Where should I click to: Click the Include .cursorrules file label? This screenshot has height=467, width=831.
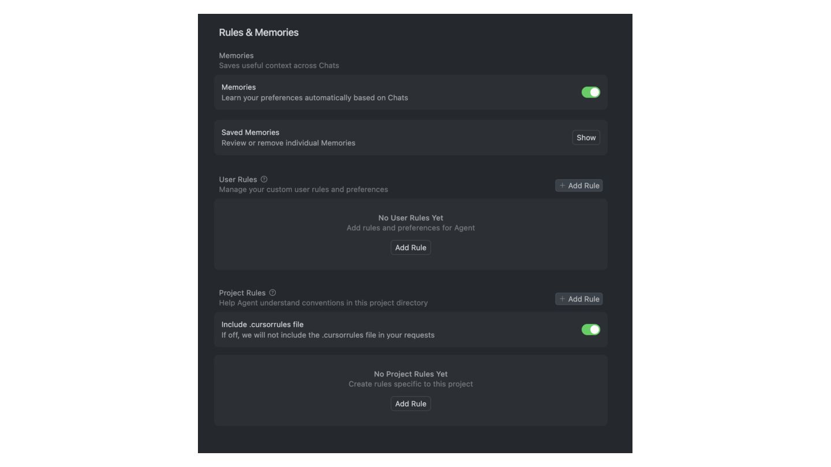point(262,325)
